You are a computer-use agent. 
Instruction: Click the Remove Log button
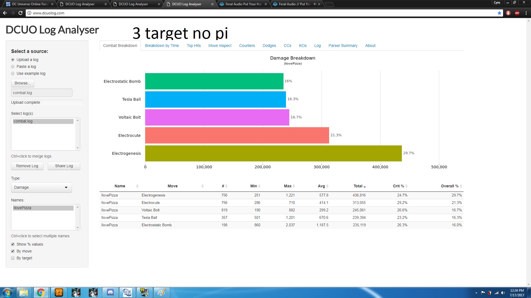pos(27,166)
